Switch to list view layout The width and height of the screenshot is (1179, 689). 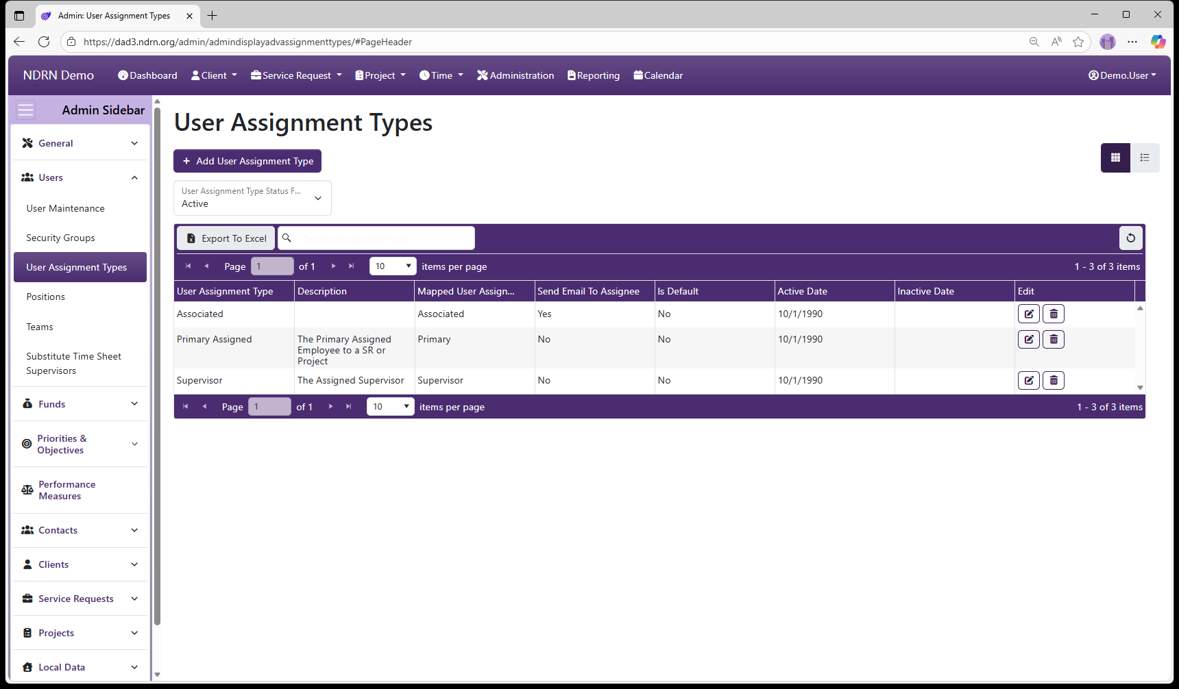pyautogui.click(x=1145, y=158)
